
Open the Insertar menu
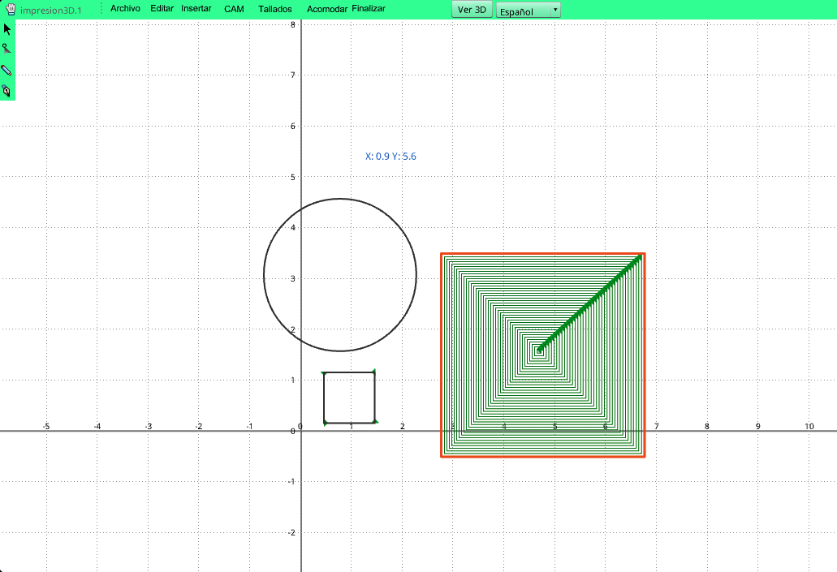196,8
